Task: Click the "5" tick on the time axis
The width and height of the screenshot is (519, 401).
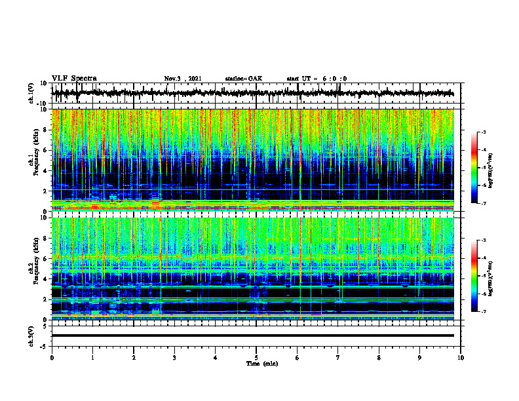Action: coord(256,358)
